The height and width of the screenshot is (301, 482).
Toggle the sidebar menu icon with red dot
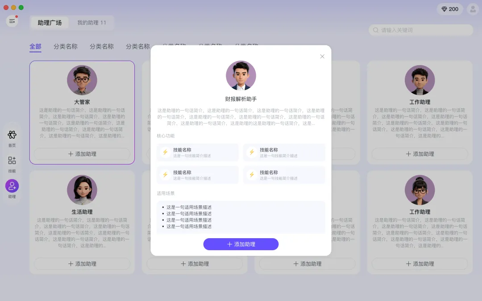(x=12, y=21)
